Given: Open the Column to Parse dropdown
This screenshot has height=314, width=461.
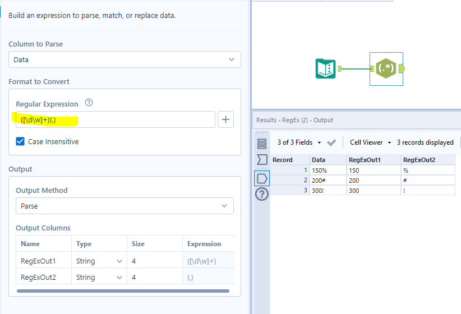Looking at the screenshot, I should click(x=125, y=59).
